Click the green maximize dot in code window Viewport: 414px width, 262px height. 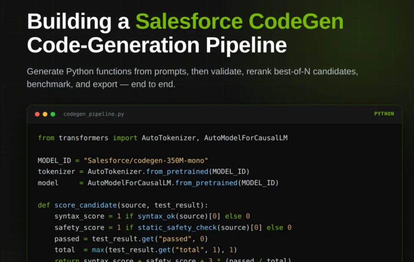tap(53, 114)
